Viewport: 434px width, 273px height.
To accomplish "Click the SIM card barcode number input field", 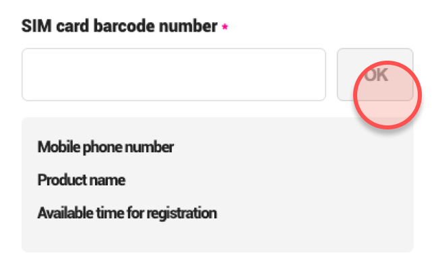I will [x=173, y=74].
